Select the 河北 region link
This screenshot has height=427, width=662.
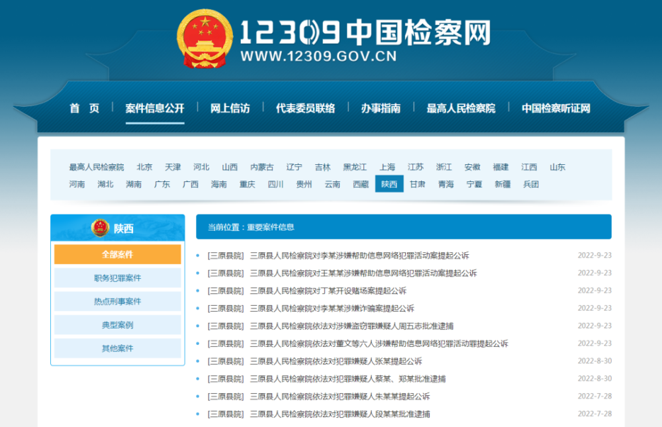click(x=201, y=167)
